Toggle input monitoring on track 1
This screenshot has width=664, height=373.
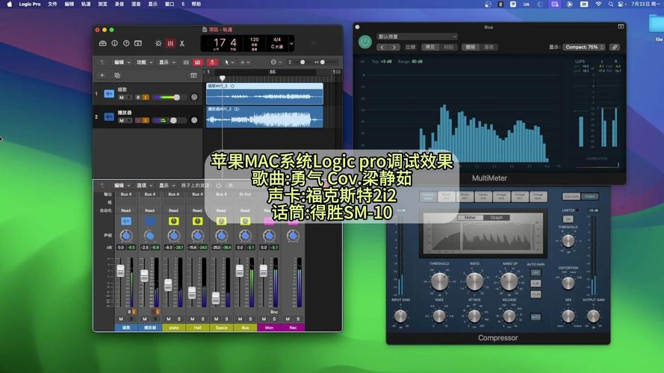pyautogui.click(x=146, y=98)
